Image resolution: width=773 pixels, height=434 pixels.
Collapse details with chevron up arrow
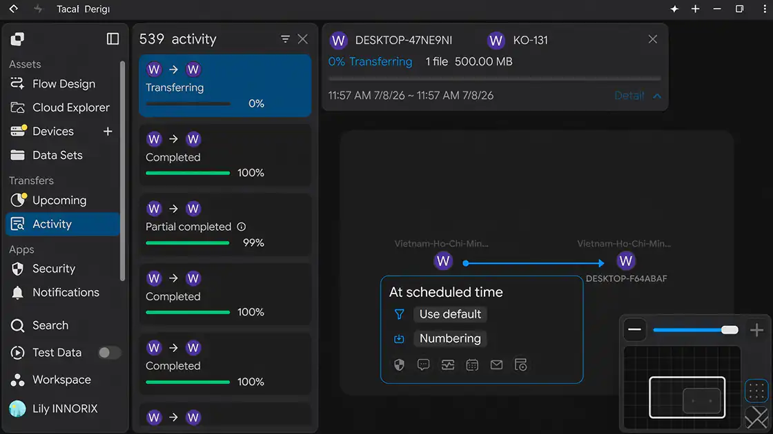657,96
